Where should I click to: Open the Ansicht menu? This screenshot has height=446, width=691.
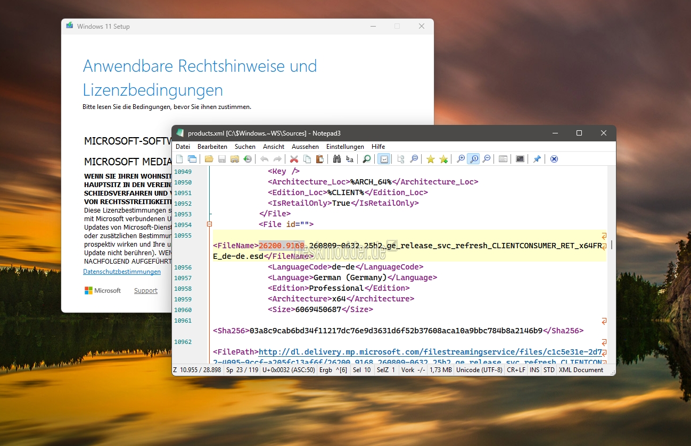(274, 147)
